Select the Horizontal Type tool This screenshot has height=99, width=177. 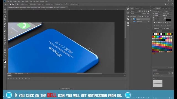point(5,45)
